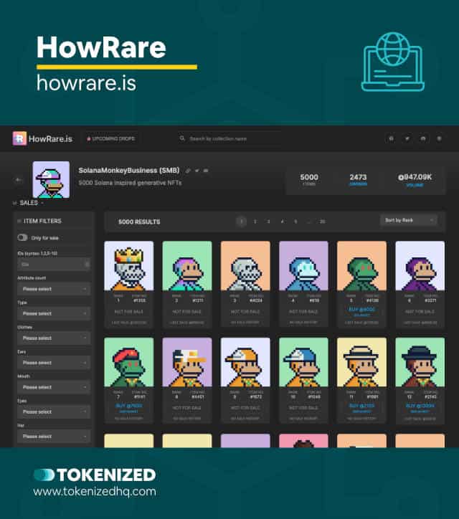Open Discord icon in the top header

point(423,138)
